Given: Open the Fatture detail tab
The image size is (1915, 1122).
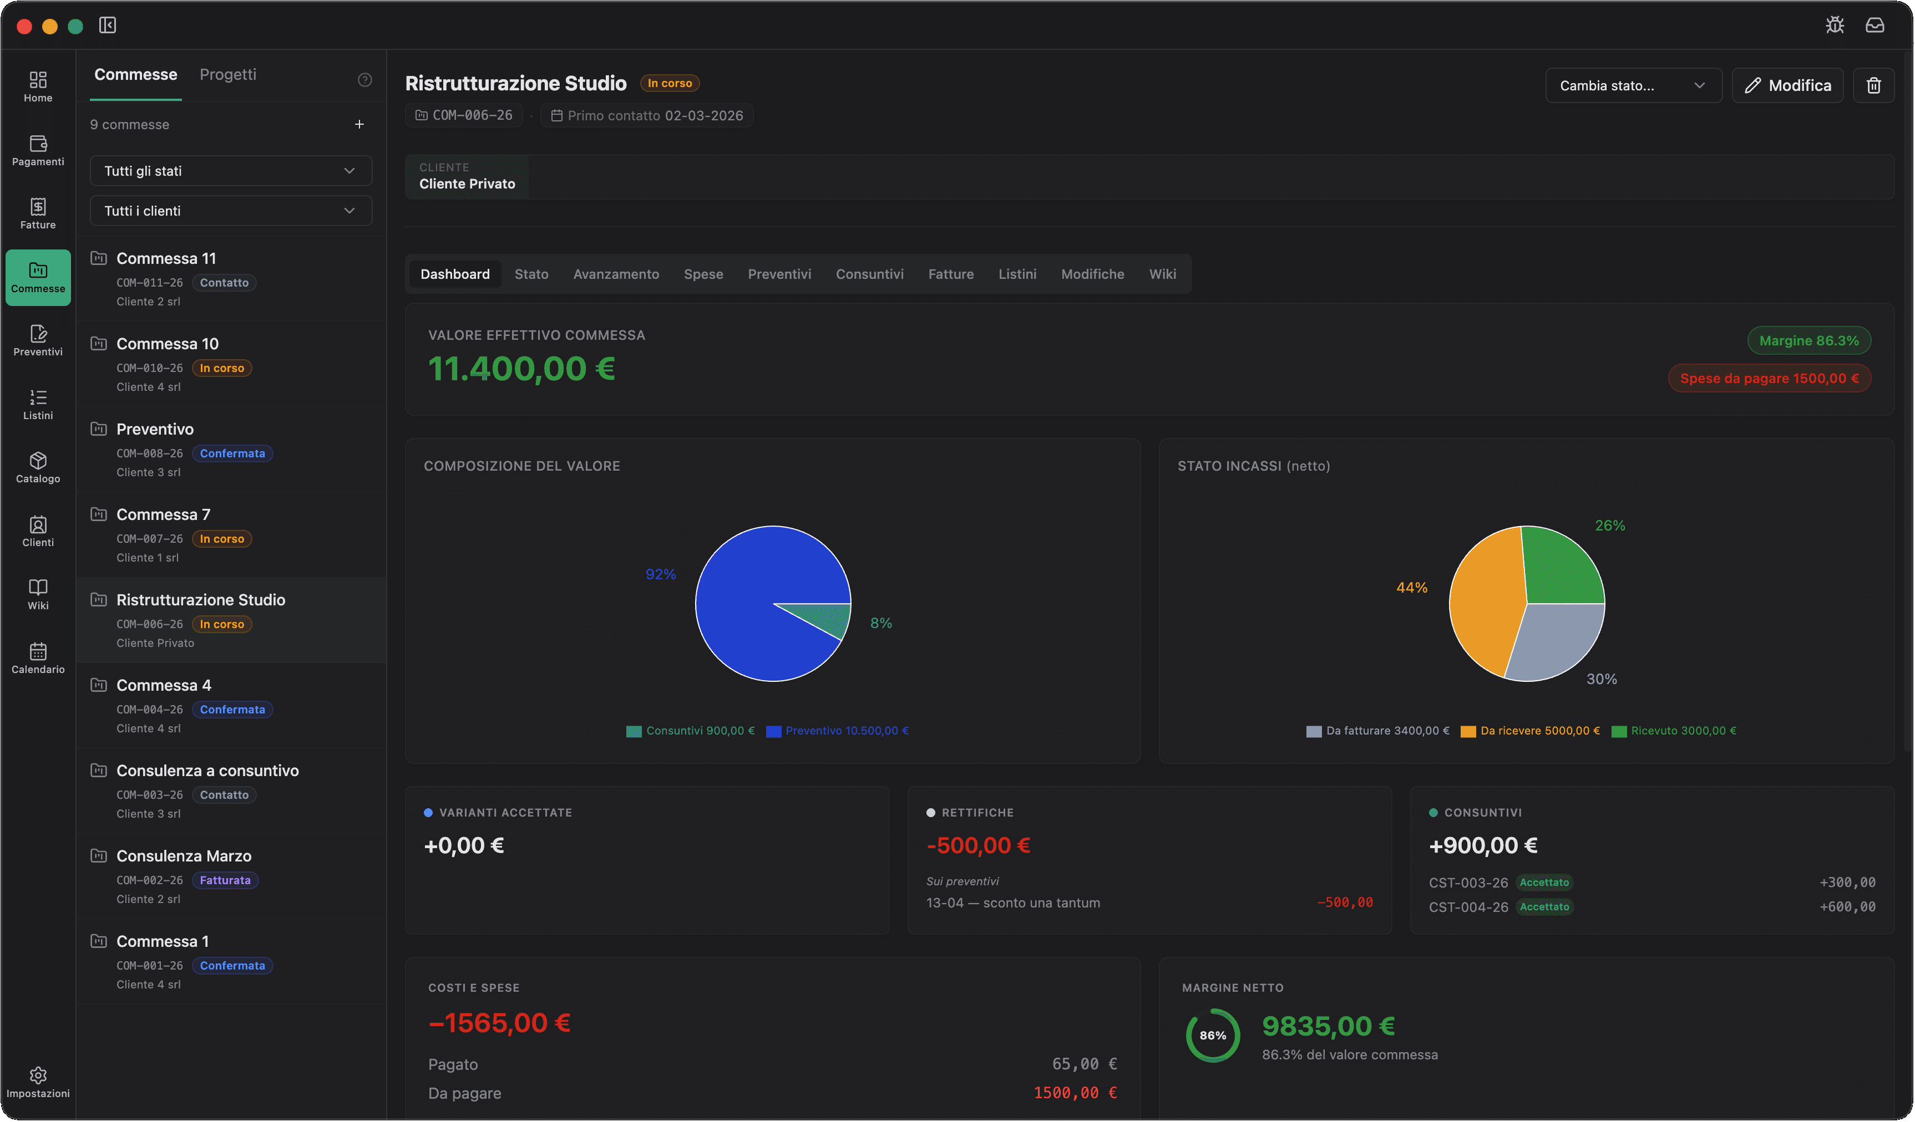Looking at the screenshot, I should coord(951,274).
